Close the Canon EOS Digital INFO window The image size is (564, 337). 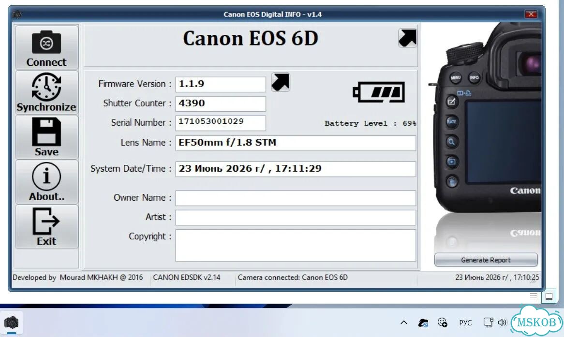531,14
